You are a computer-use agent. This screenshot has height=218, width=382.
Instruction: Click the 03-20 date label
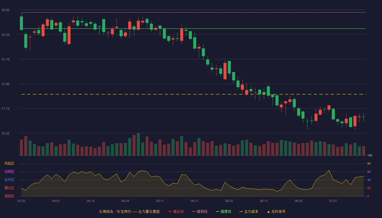[x=21, y=201]
